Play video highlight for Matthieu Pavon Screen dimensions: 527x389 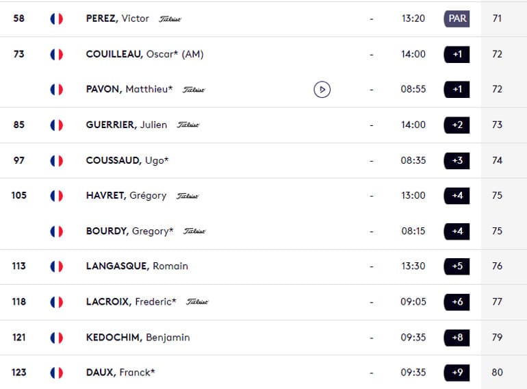322,90
